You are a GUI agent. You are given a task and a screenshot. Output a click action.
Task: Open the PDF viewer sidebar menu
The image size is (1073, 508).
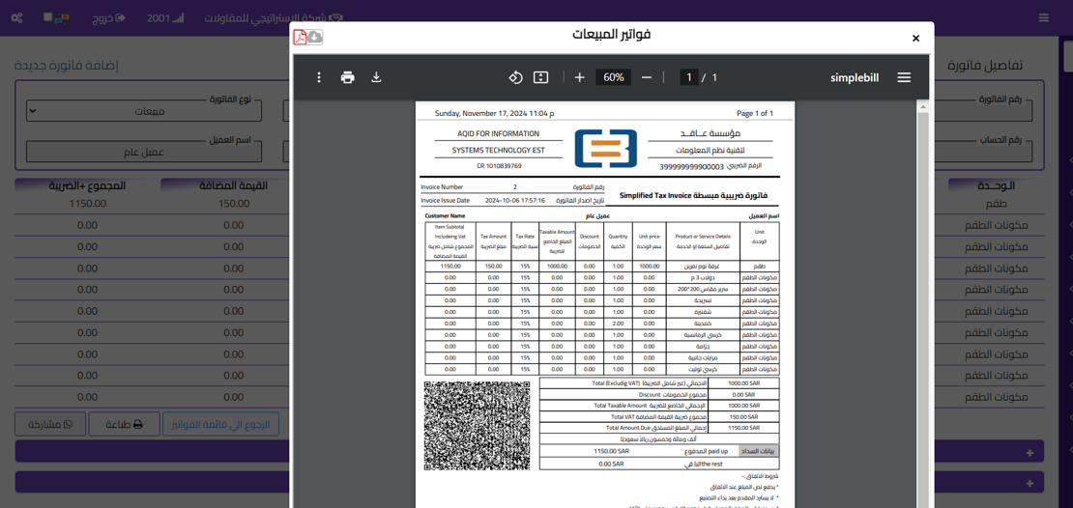pyautogui.click(x=904, y=77)
